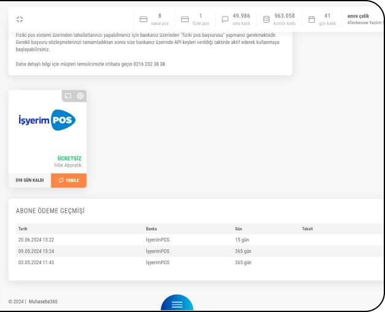Click the YENİLE renew button

(69, 180)
